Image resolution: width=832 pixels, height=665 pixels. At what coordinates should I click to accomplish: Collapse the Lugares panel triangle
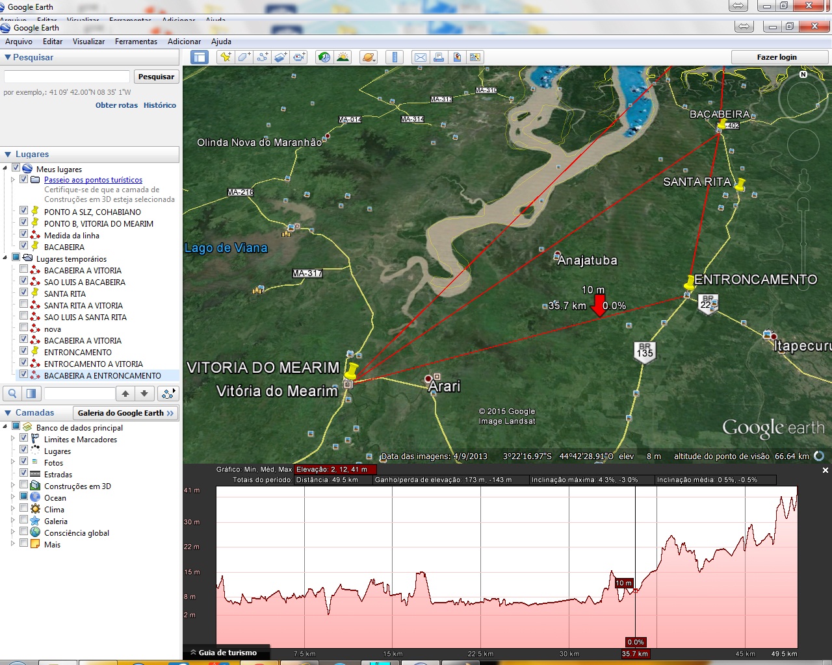8,155
